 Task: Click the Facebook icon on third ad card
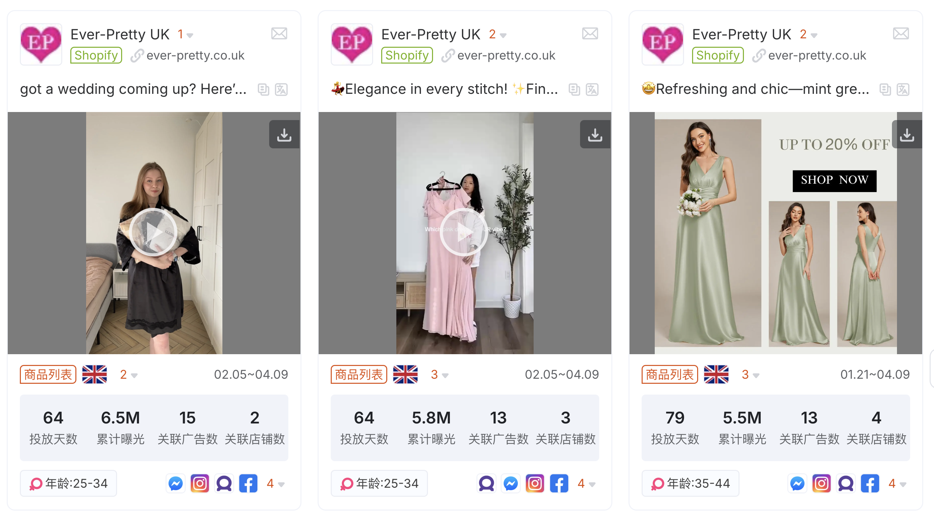point(870,483)
